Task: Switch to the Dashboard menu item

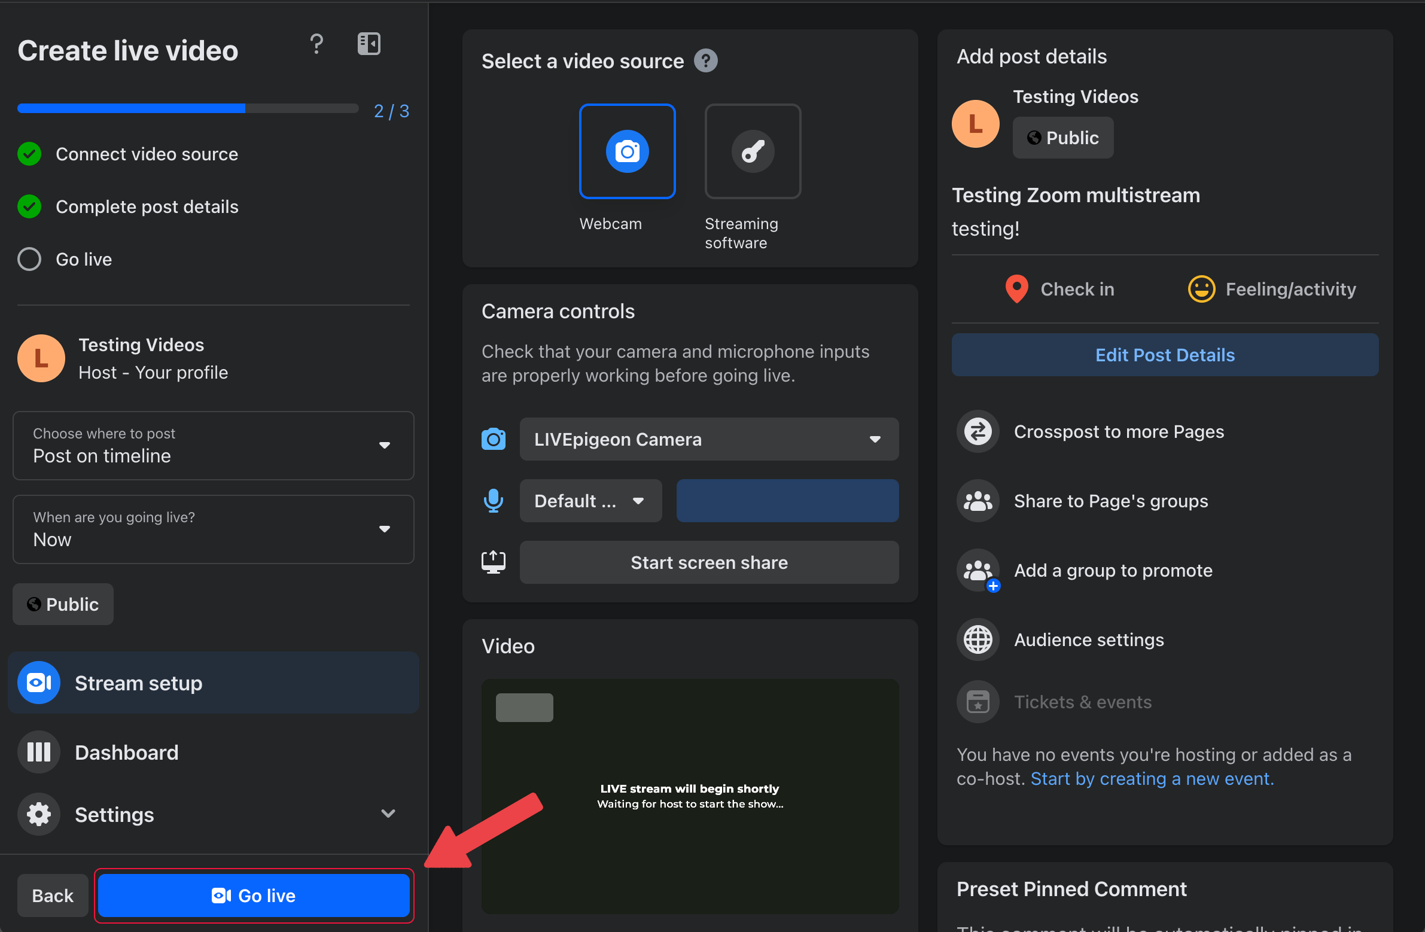Action: pos(126,753)
